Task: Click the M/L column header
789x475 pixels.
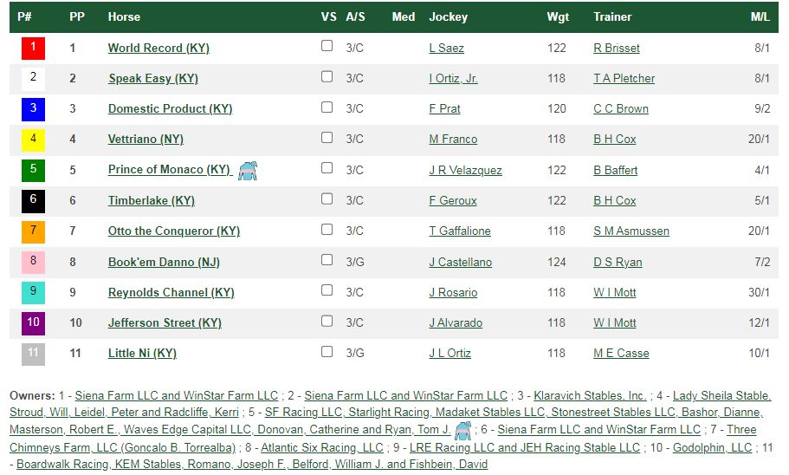Action: [x=760, y=16]
